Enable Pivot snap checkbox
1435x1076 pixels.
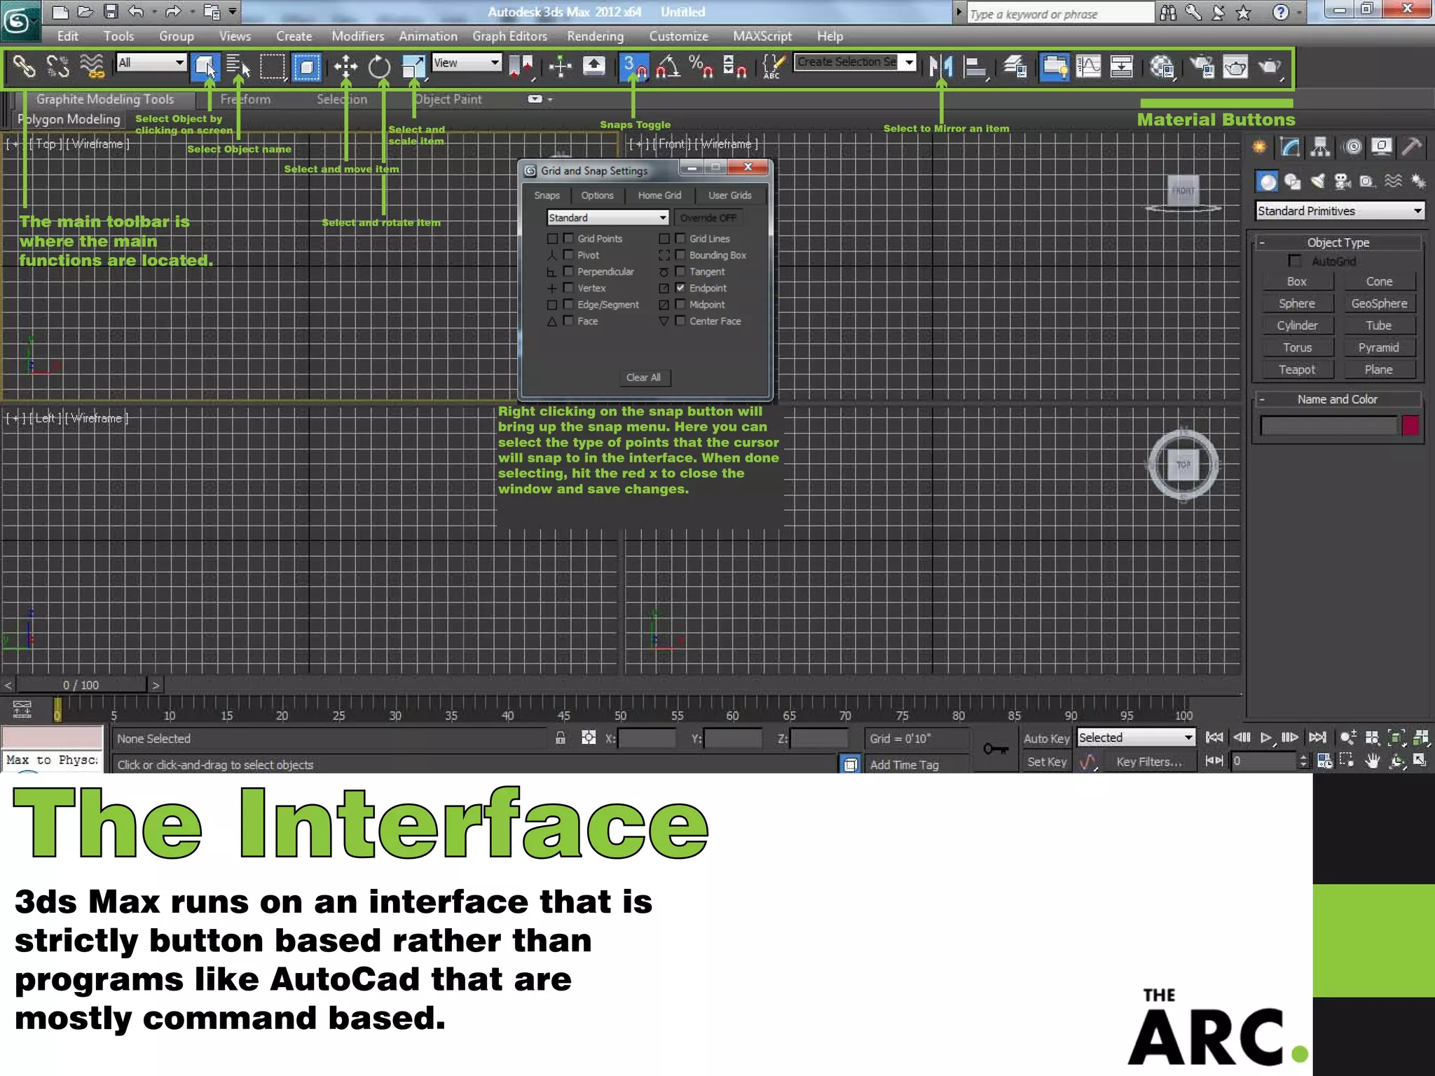[568, 255]
